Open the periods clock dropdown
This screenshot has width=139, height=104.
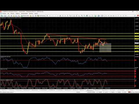tap(99, 16)
